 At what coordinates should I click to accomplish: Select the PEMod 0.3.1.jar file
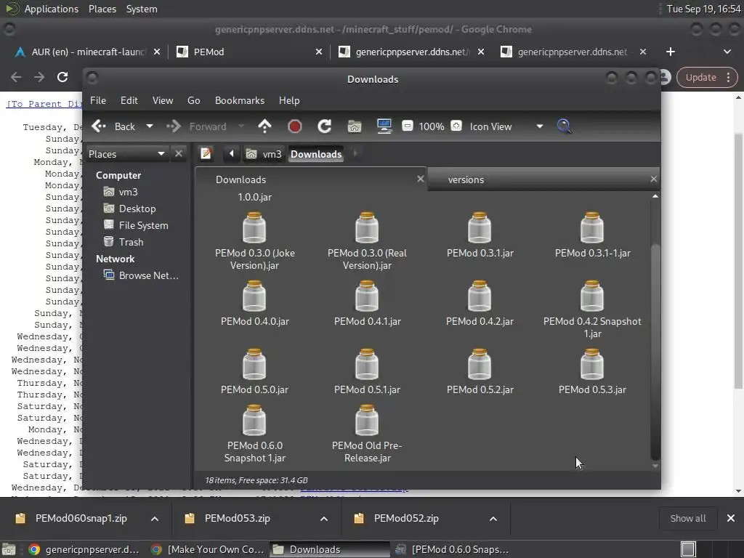click(x=480, y=235)
